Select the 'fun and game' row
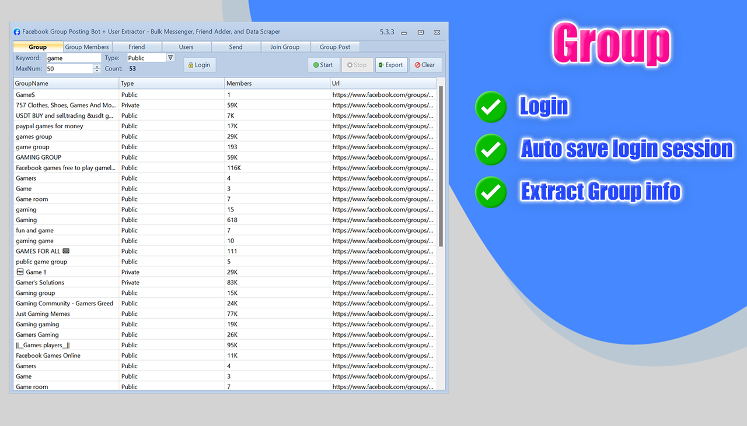The image size is (747, 426). (225, 230)
